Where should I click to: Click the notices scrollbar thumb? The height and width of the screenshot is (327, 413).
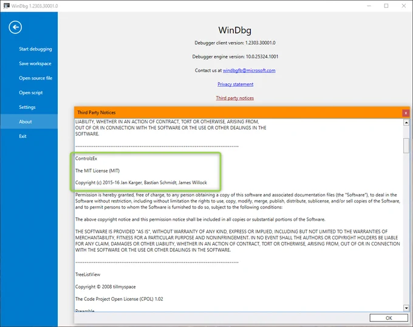(406, 145)
